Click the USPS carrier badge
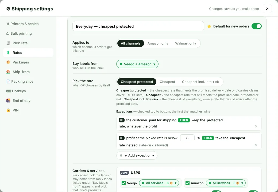The width and height of the screenshot is (278, 192). tap(124, 173)
